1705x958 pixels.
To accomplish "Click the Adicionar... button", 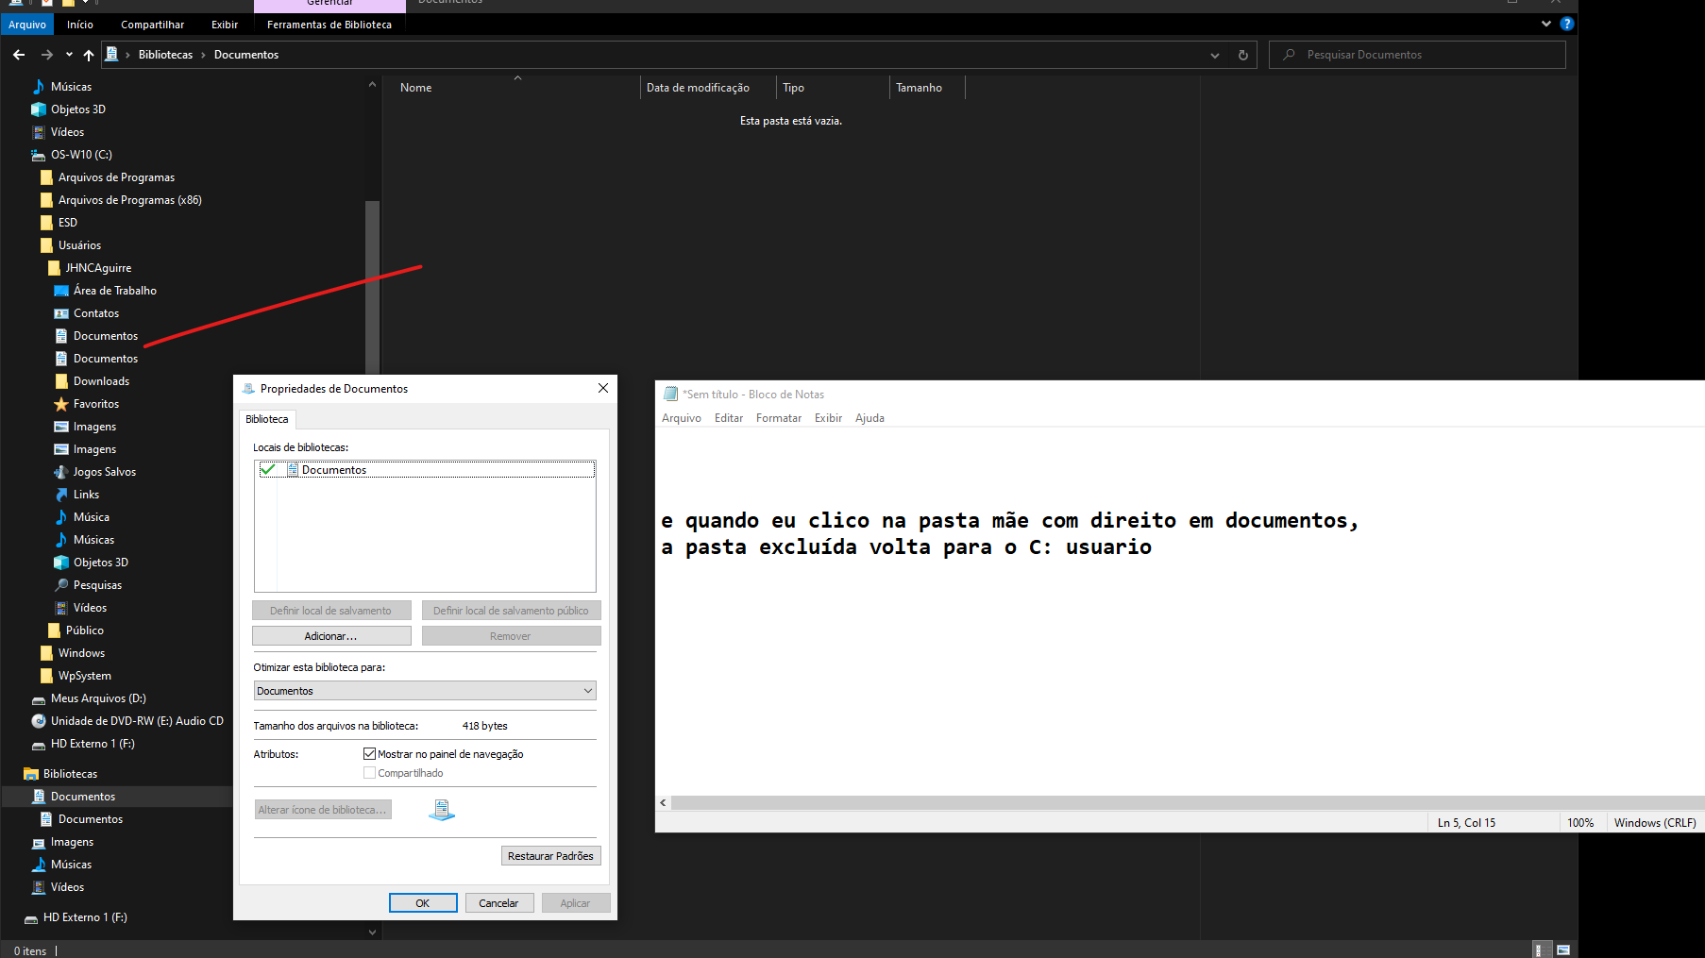I will pos(331,636).
